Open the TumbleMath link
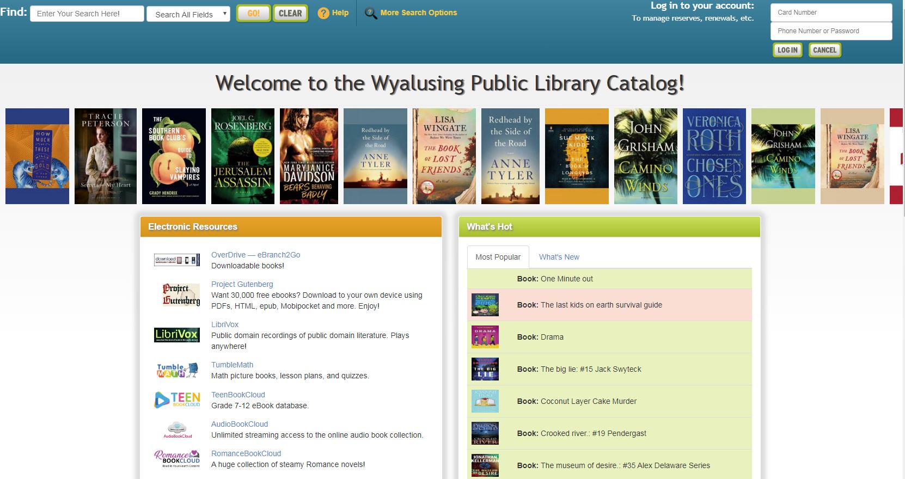 click(232, 365)
